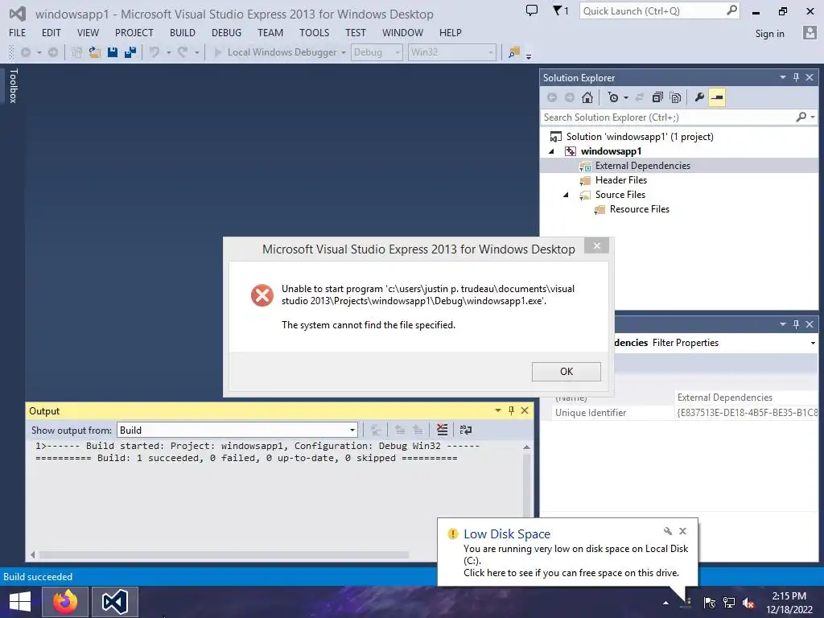This screenshot has height=618, width=824.
Task: Toggle the Show All Files icon
Action: click(x=676, y=97)
